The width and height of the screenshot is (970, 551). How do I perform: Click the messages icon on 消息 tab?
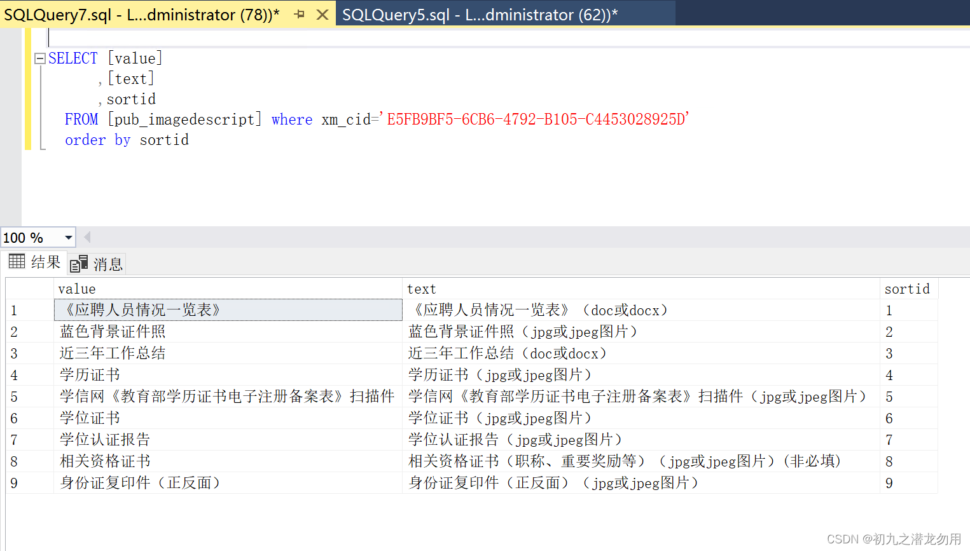(79, 264)
